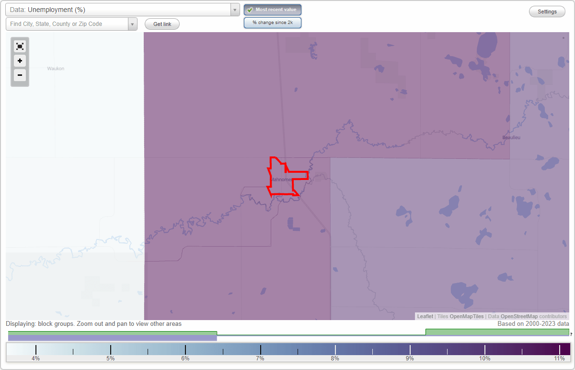The height and width of the screenshot is (370, 575).
Task: Expand the Find City search dropdown
Action: click(133, 24)
